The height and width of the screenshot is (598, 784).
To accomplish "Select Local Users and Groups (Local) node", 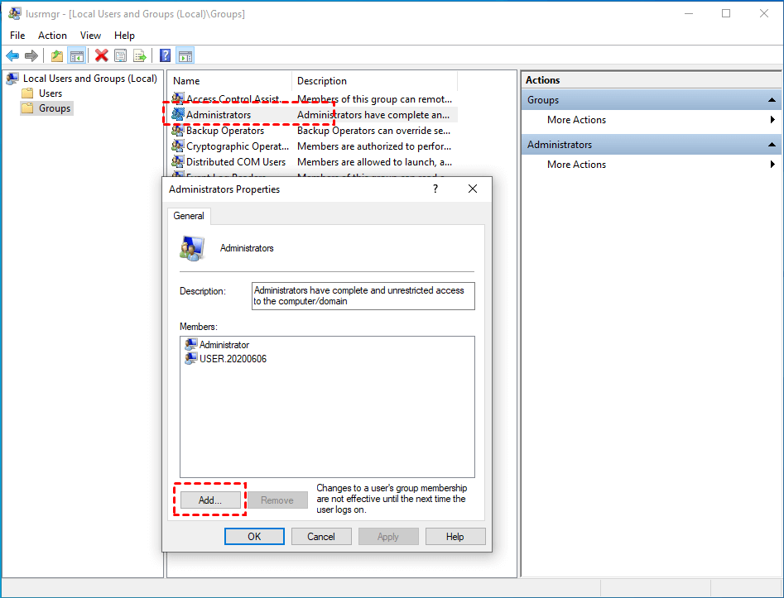I will [90, 79].
